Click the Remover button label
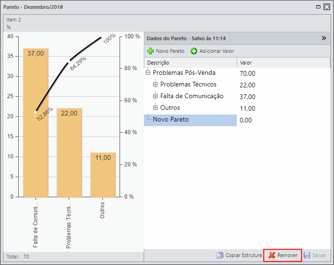The width and height of the screenshot is (334, 265). [x=288, y=255]
